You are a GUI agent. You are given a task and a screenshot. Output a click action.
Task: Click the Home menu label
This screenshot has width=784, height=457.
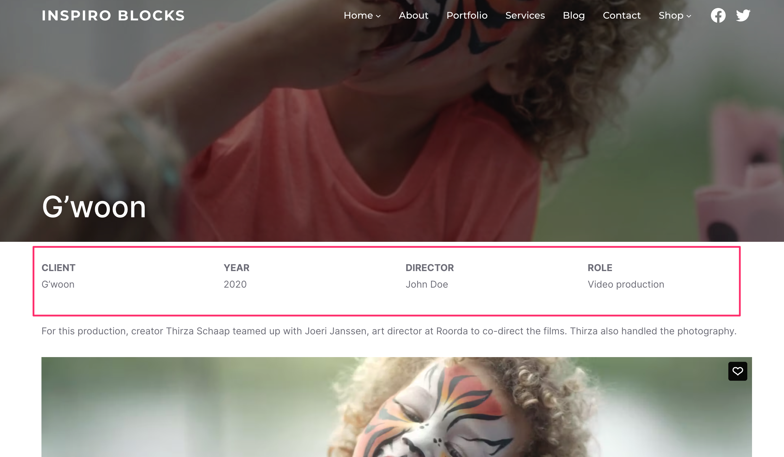pos(358,16)
